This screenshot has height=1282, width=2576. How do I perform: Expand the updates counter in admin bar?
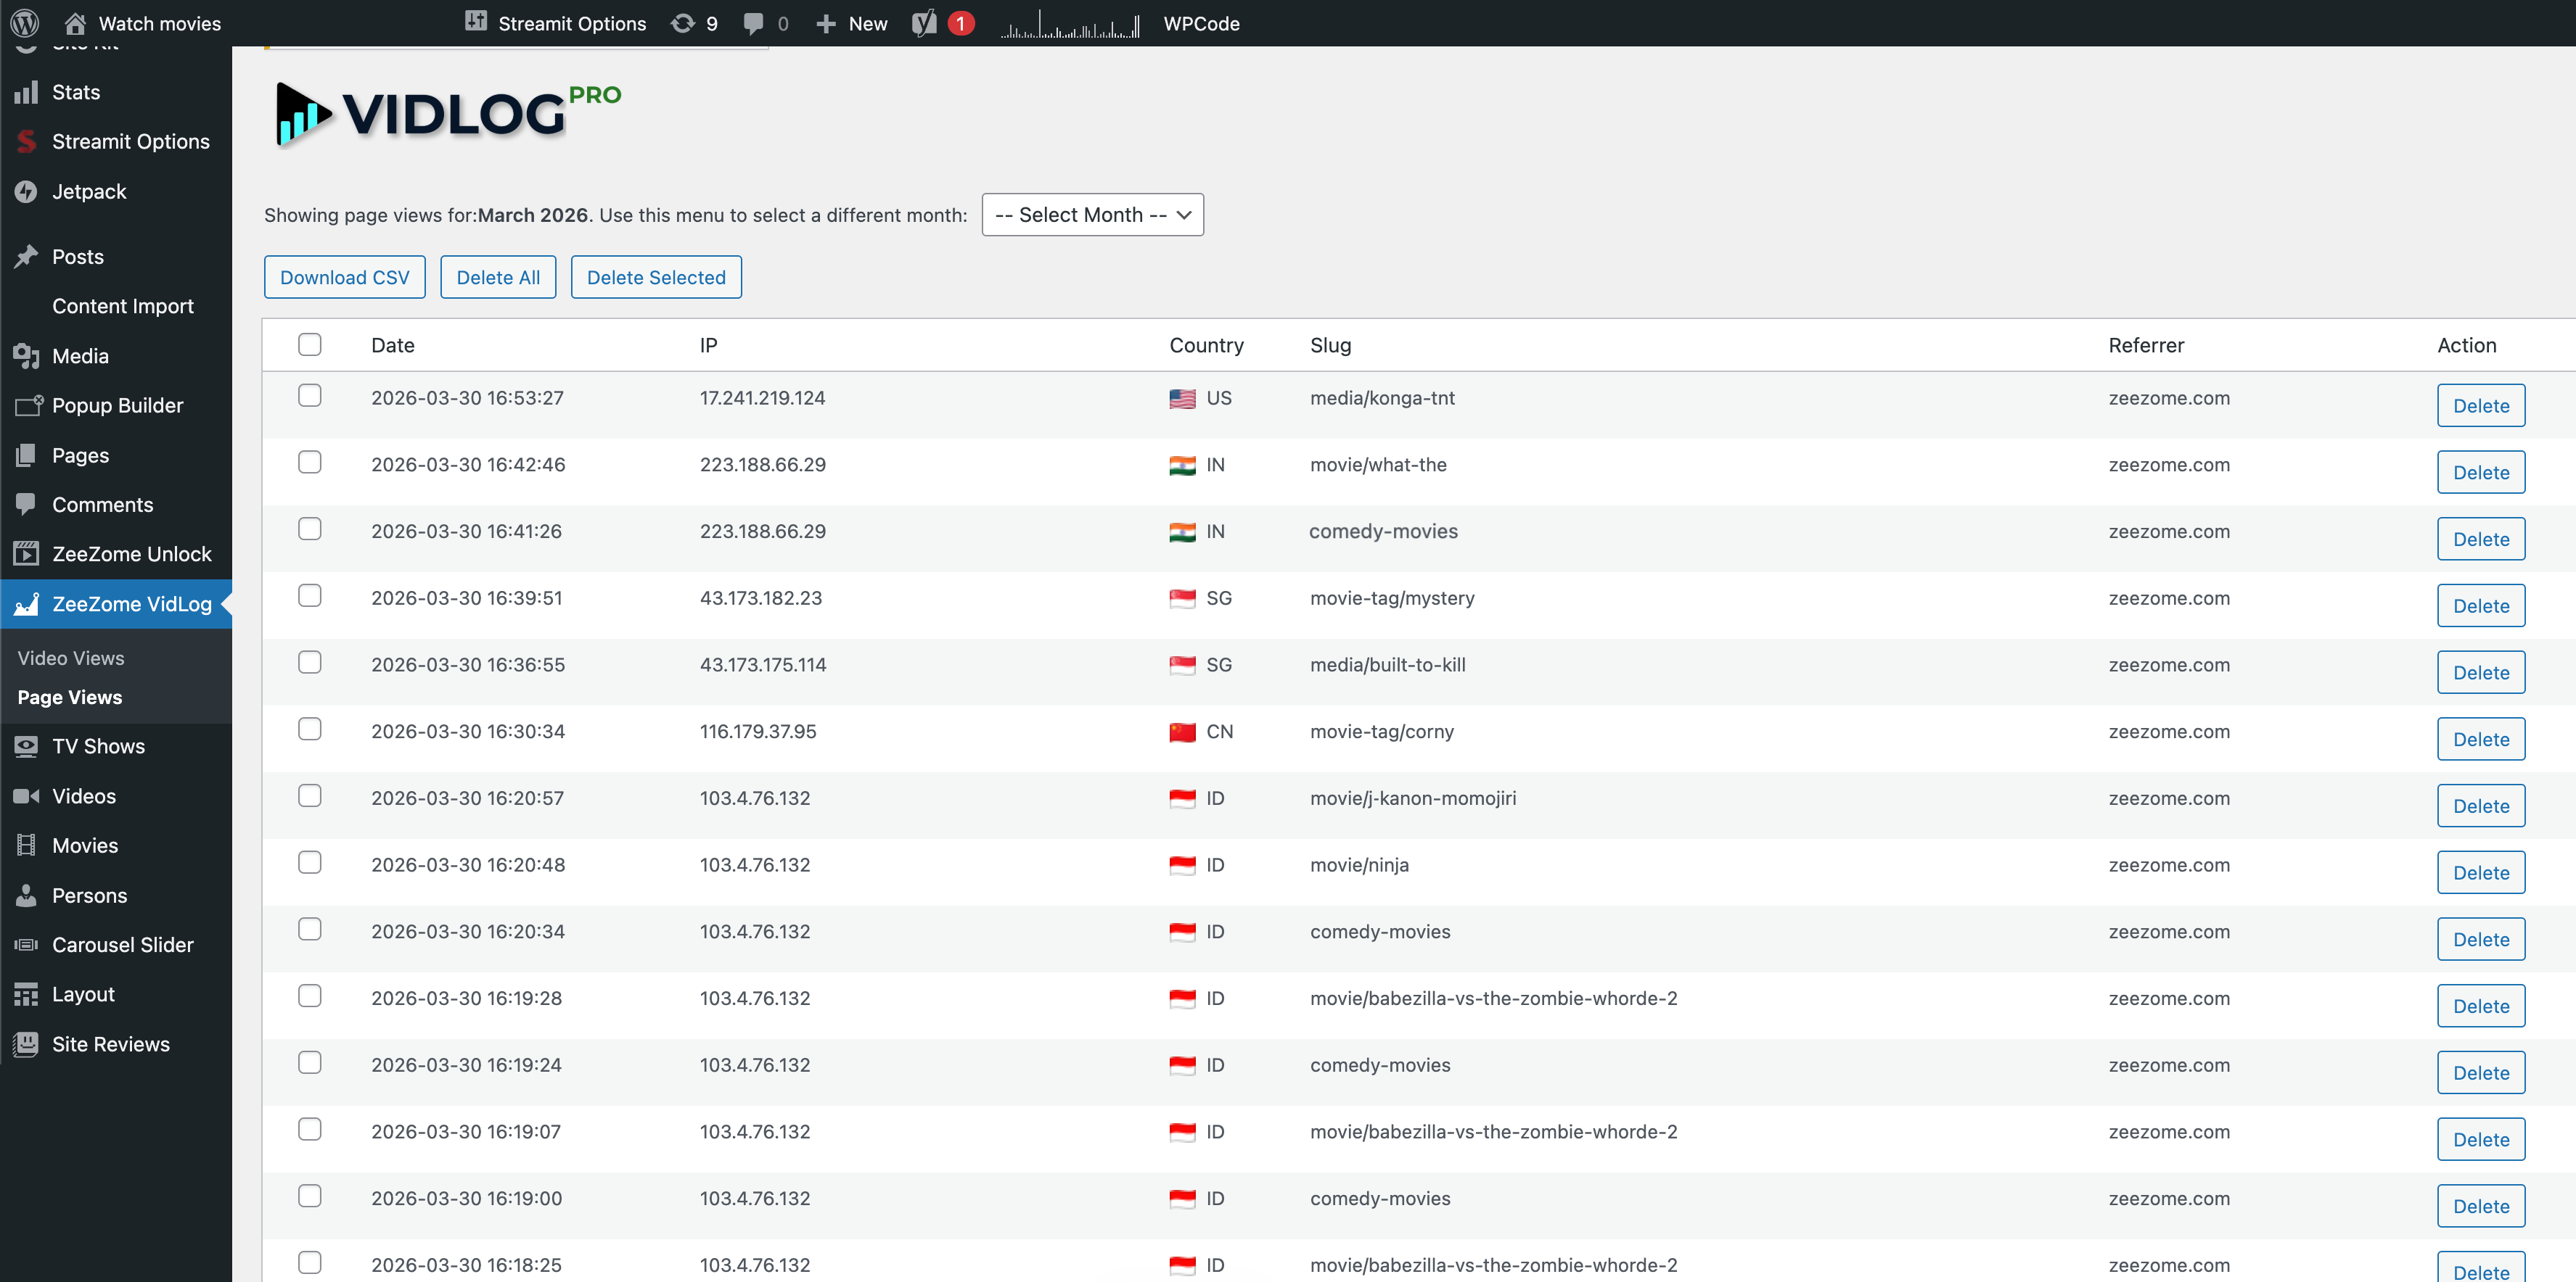point(693,23)
